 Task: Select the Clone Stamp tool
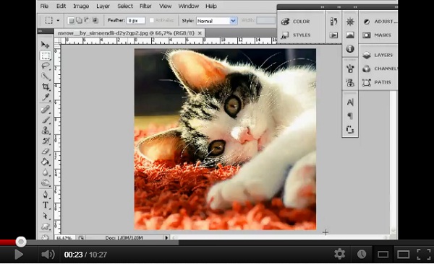click(x=46, y=131)
